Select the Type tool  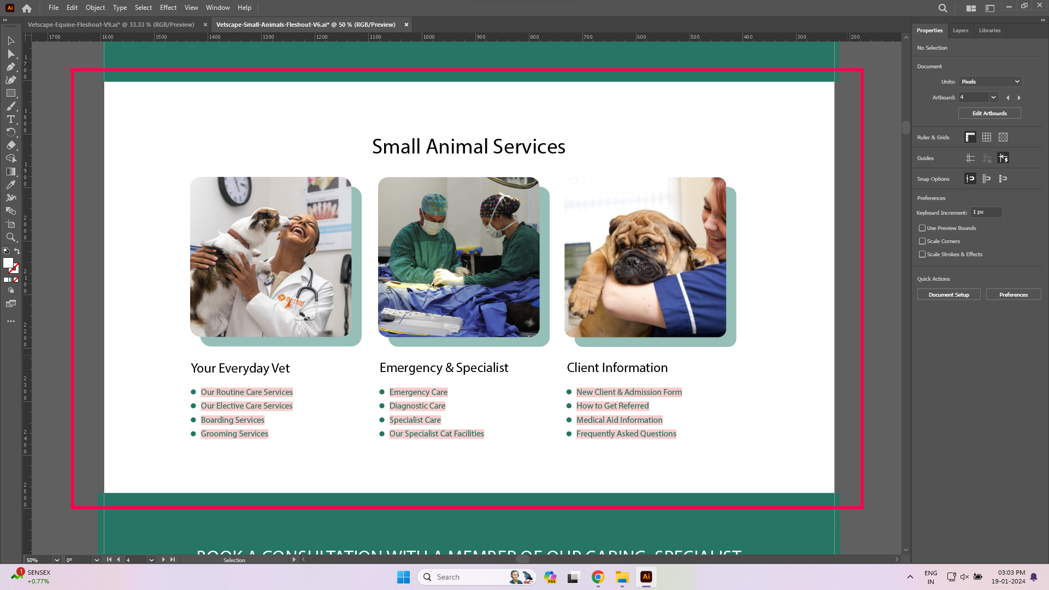point(10,119)
